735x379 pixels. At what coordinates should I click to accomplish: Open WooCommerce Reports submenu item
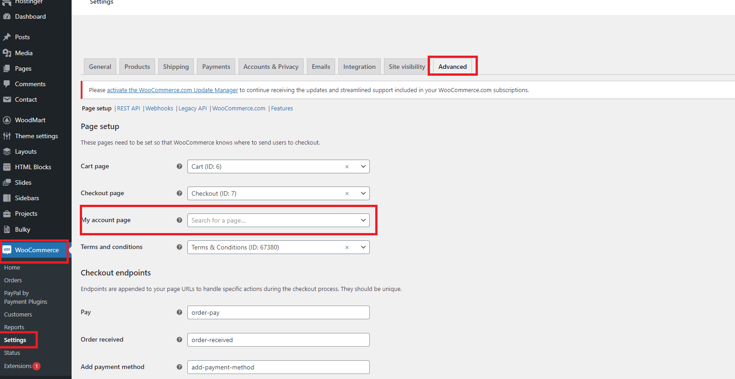point(14,327)
